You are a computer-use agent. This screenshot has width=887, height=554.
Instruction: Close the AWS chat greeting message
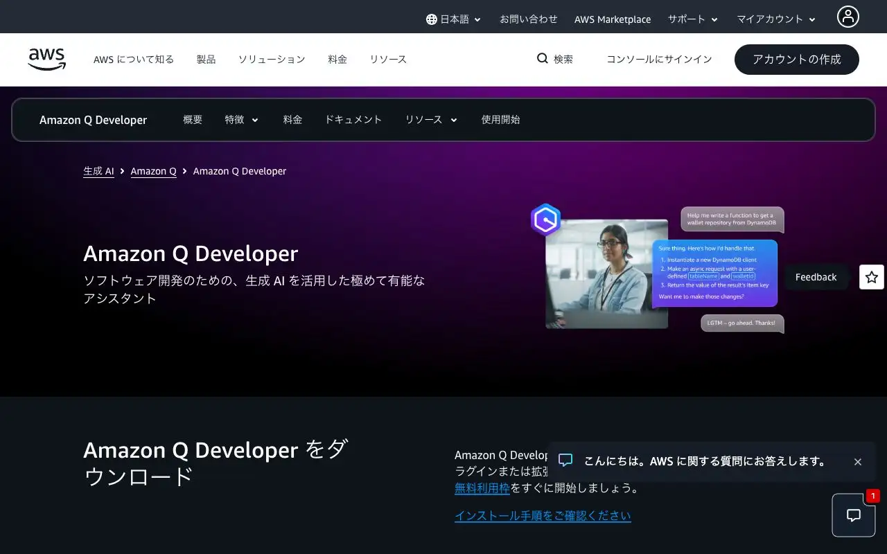point(858,462)
